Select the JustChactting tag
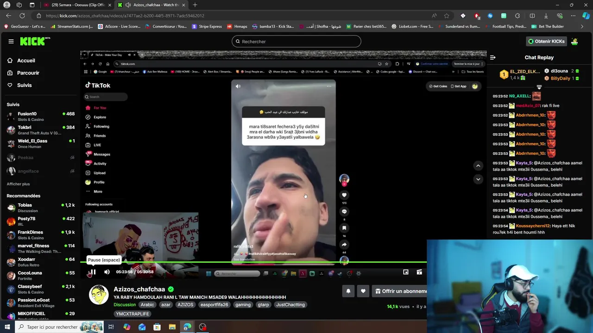Viewport: 593px width, 333px height. tap(290, 305)
